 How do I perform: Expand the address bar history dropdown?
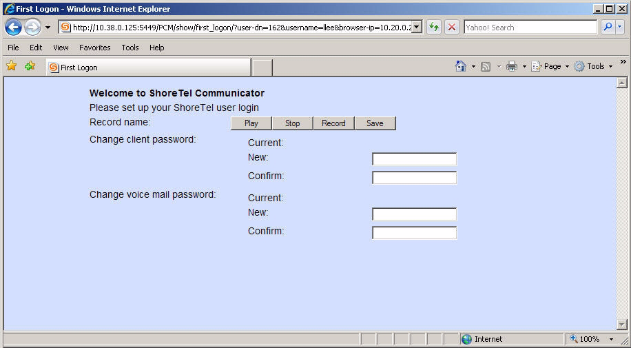(x=417, y=28)
